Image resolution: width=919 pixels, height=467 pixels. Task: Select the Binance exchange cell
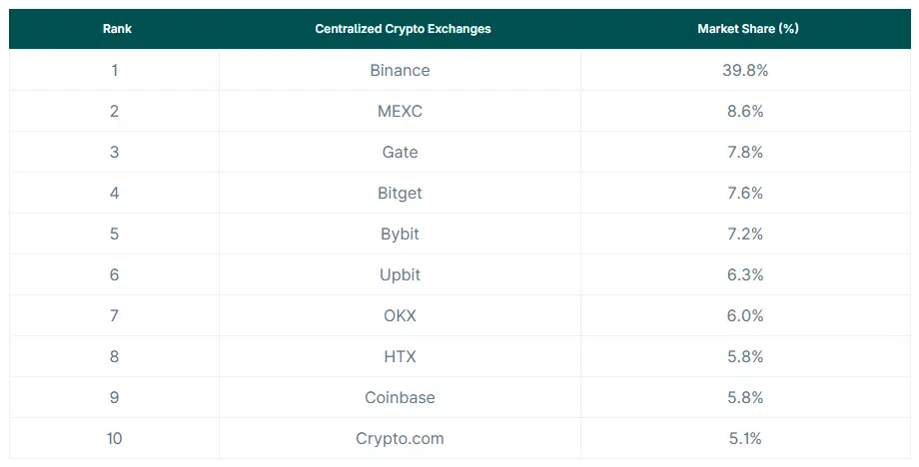point(400,71)
